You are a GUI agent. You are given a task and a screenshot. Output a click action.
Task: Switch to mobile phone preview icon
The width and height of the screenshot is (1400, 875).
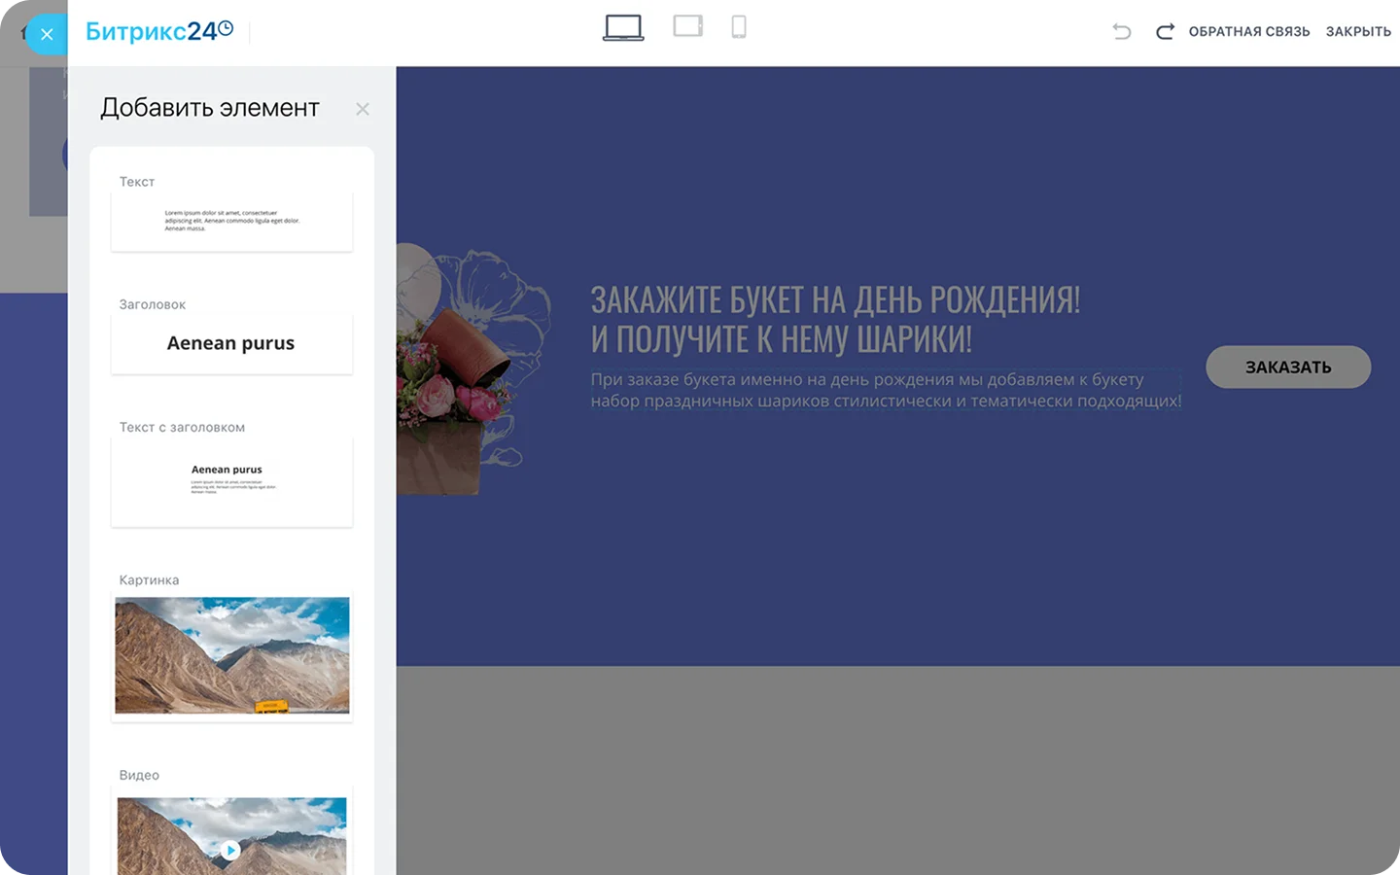pyautogui.click(x=739, y=26)
